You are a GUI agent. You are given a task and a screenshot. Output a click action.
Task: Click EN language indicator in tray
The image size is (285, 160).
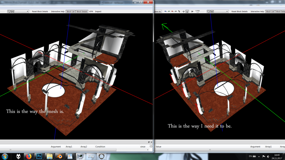250,156
